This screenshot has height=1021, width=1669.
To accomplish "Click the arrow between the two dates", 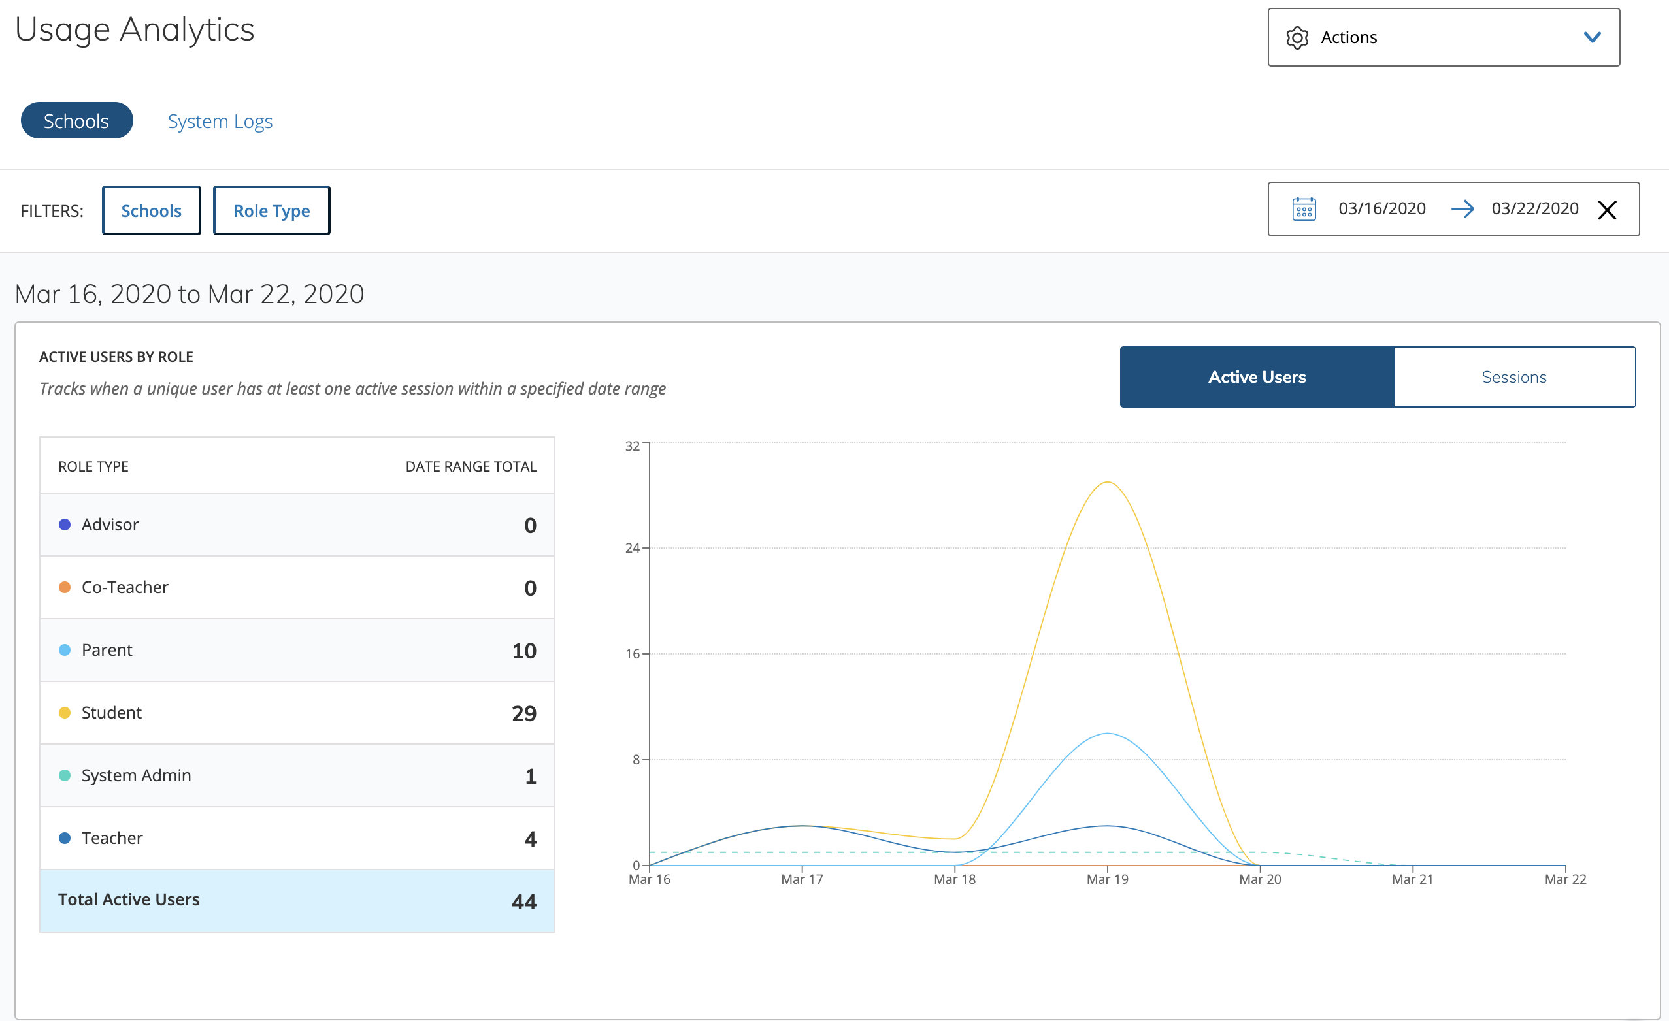I will (x=1462, y=209).
